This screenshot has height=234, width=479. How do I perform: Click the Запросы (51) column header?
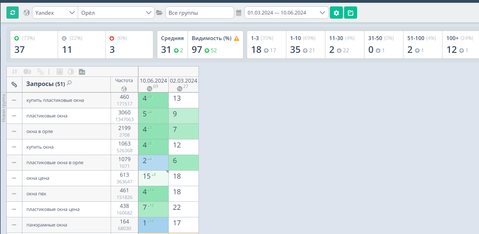point(66,84)
